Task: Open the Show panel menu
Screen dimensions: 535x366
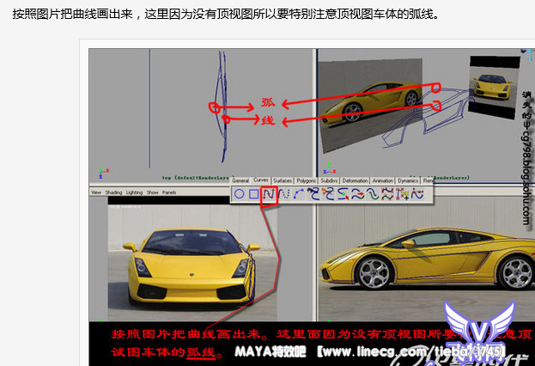Action: pyautogui.click(x=153, y=192)
